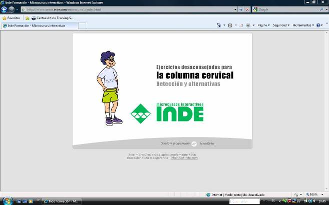Add to favorites bar star-arrow icon
This screenshot has height=205, width=329.
27,18
